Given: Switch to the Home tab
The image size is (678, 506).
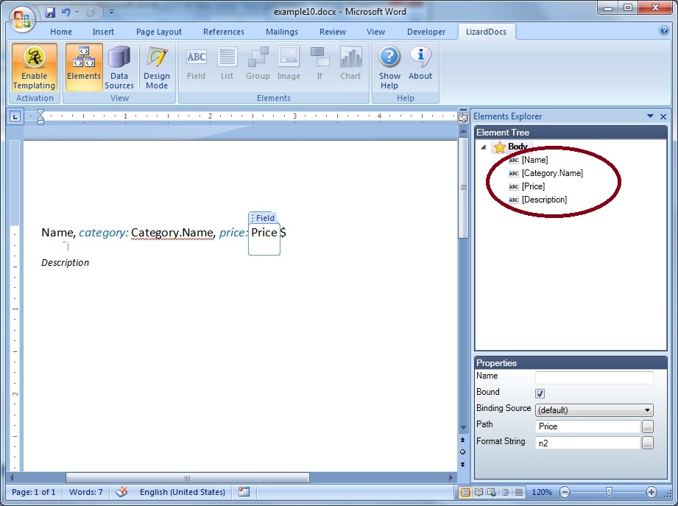Looking at the screenshot, I should [x=61, y=32].
